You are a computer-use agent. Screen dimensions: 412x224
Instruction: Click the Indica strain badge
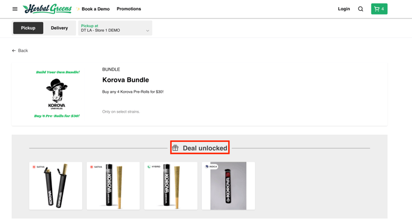211,167
